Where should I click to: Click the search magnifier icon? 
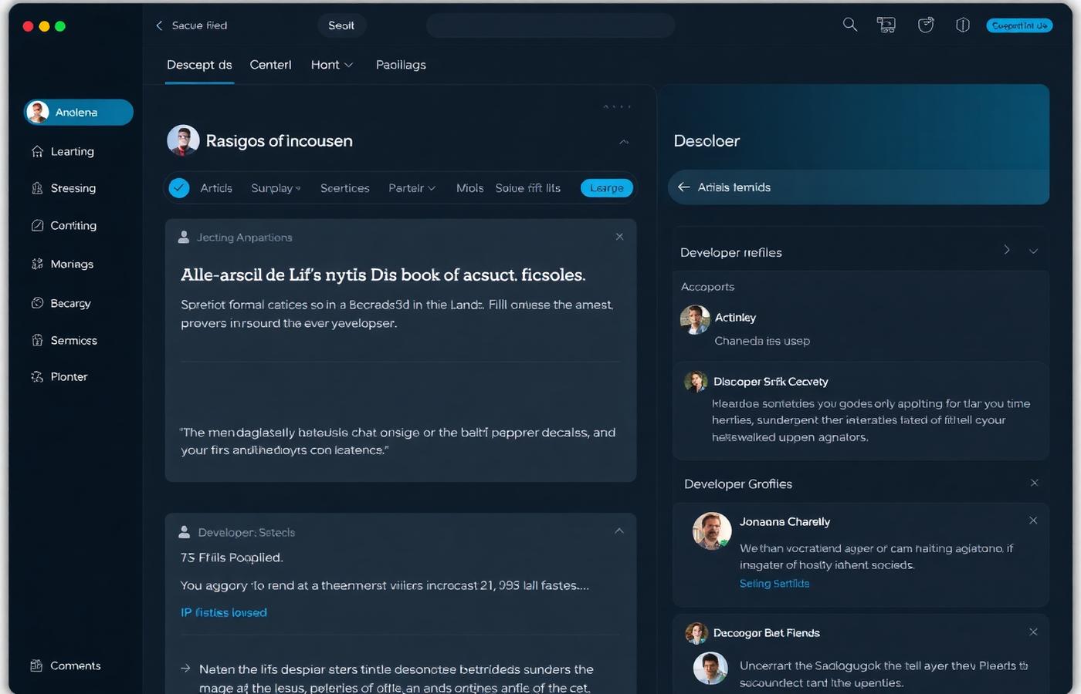point(849,25)
